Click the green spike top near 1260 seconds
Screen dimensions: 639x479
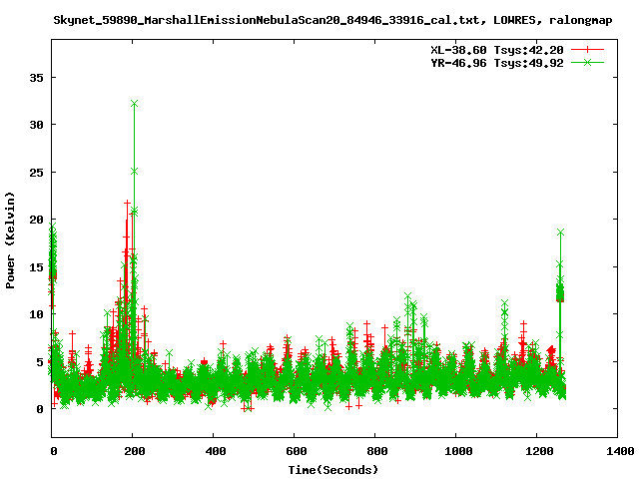click(x=560, y=232)
